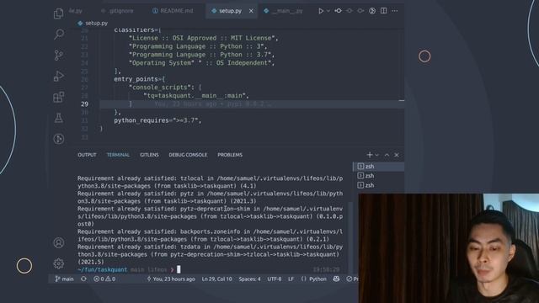Viewport: 539px width, 303px height.
Task: Open the Source Control view
Action: point(58,55)
